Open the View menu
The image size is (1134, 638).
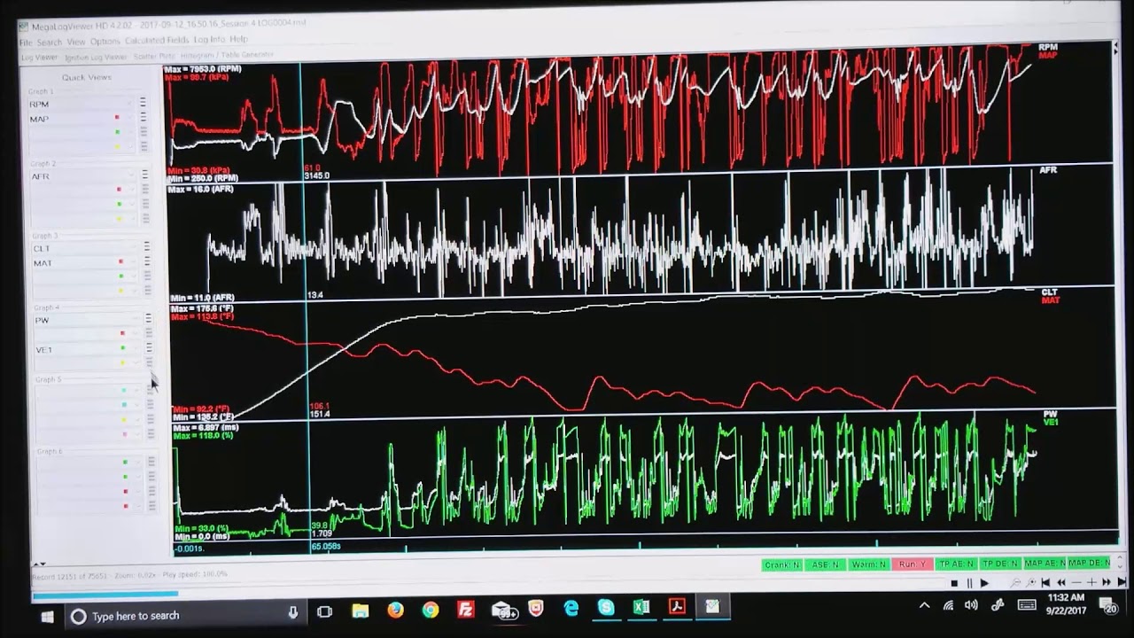point(76,42)
